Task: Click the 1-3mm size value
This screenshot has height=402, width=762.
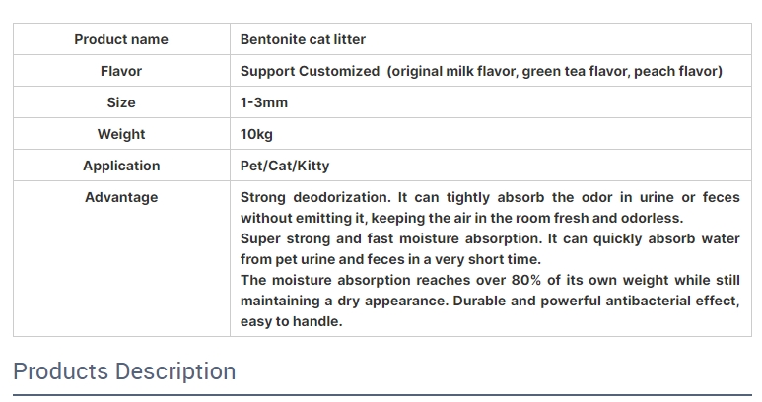Action: tap(264, 102)
